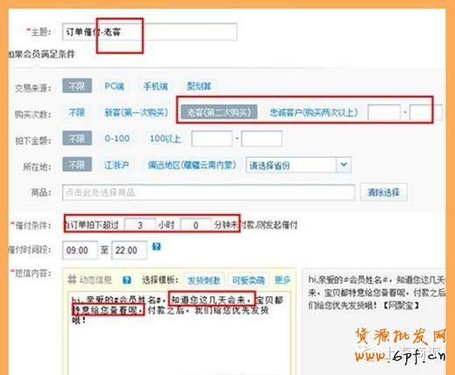Image resolution: width=455 pixels, height=375 pixels.
Task: Click the hours field showing 3
Action: (140, 225)
